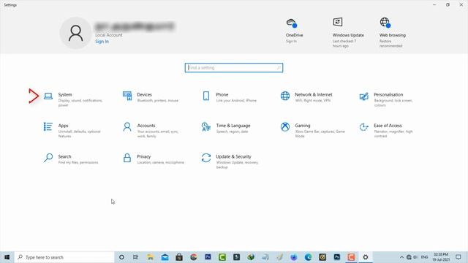This screenshot has height=263, width=468.
Task: Open the Accounts person icon
Action: (x=127, y=126)
